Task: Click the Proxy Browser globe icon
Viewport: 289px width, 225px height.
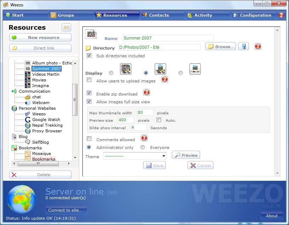Action: click(x=28, y=131)
